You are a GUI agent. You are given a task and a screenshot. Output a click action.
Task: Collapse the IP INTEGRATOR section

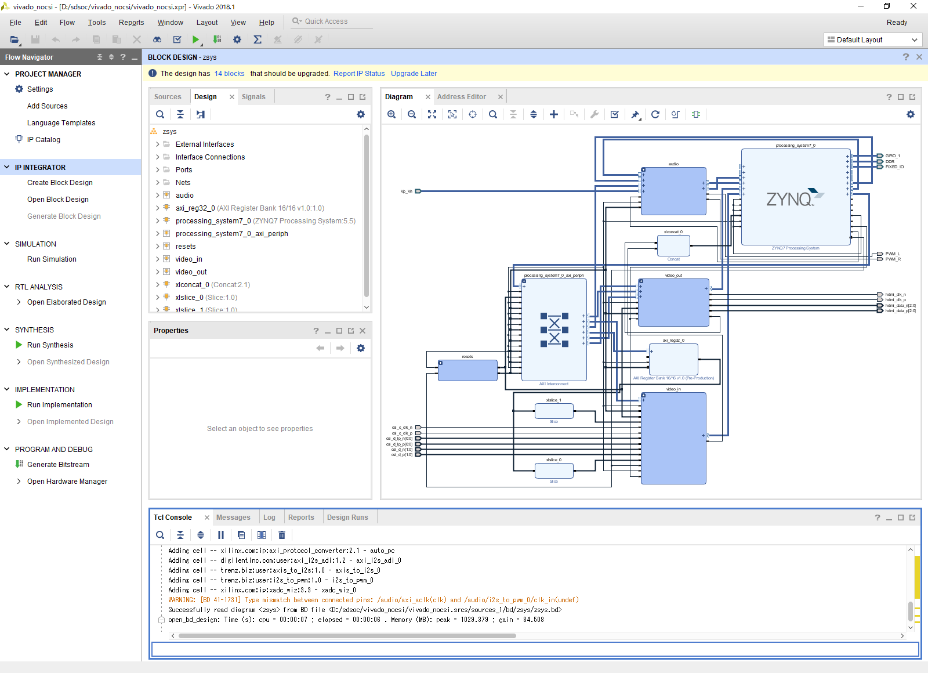click(x=7, y=167)
